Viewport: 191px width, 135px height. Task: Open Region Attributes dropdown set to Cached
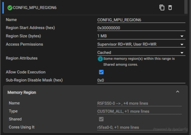(141, 53)
